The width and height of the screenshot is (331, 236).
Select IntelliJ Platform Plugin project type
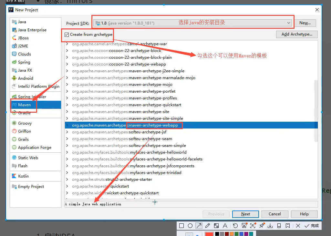(x=36, y=86)
